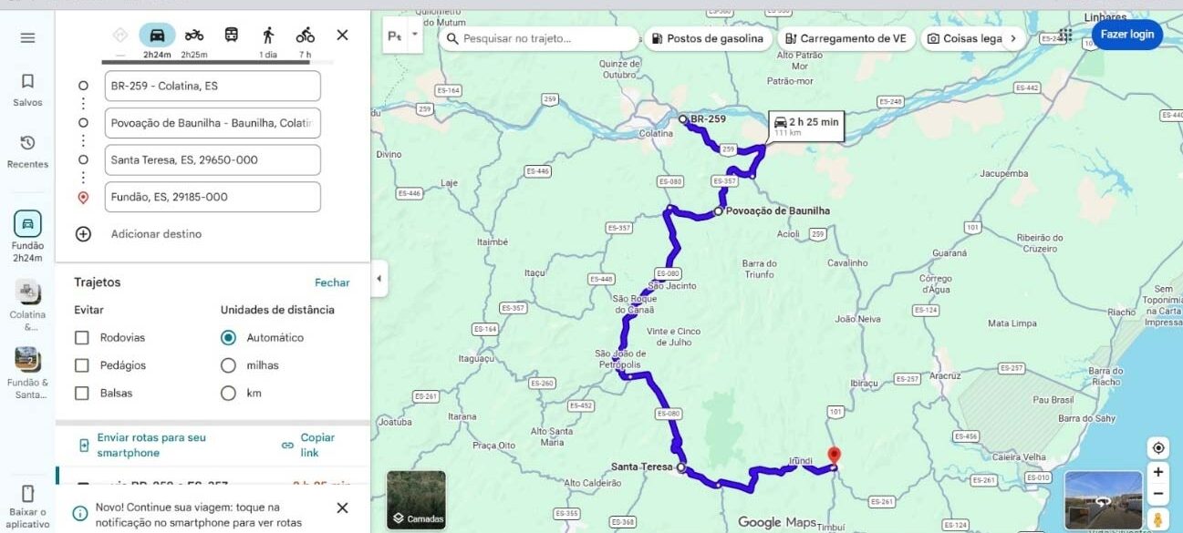The height and width of the screenshot is (533, 1183).
Task: Open Salvos saved places
Action: [27, 89]
